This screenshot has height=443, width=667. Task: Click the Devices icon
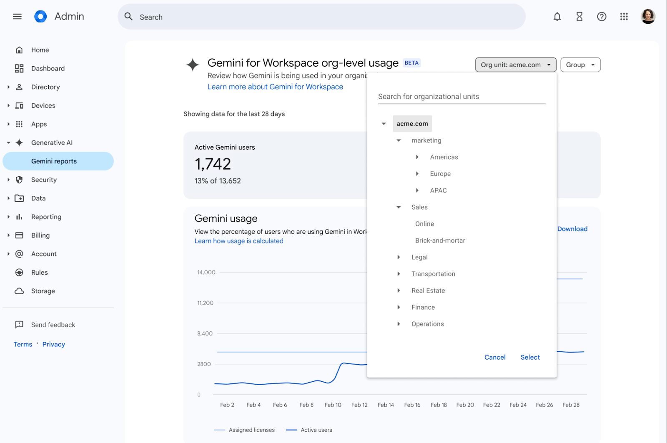point(19,105)
